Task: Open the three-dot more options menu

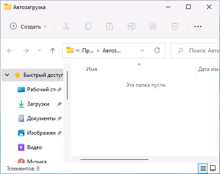Action: [x=198, y=27]
